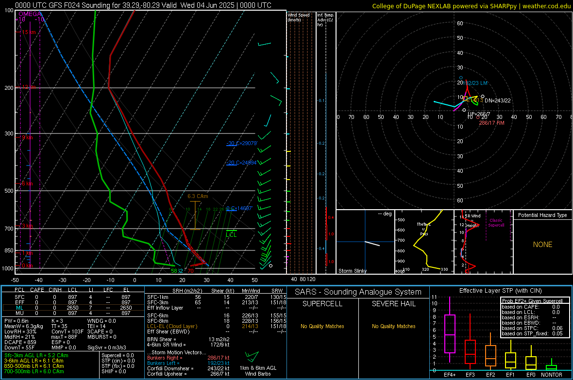573x380 pixels.
Task: Click the DN=243/22 hodograph label
Action: click(498, 100)
